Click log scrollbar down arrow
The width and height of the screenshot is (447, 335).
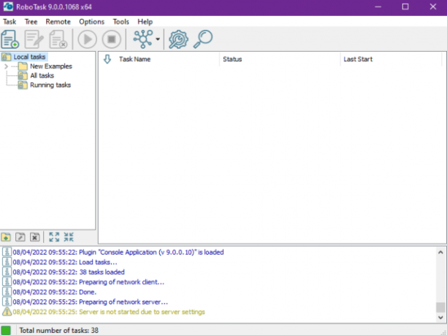point(440,317)
